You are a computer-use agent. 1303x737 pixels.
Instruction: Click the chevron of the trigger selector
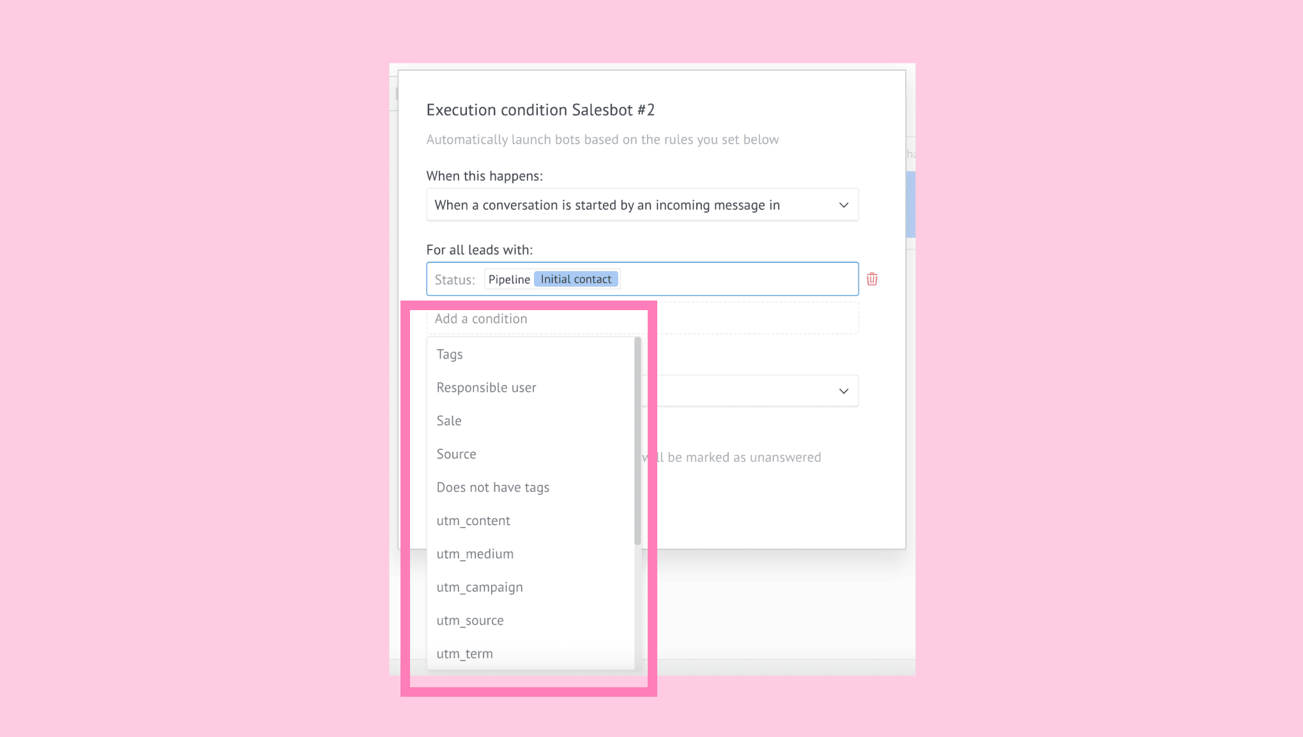[x=844, y=205]
